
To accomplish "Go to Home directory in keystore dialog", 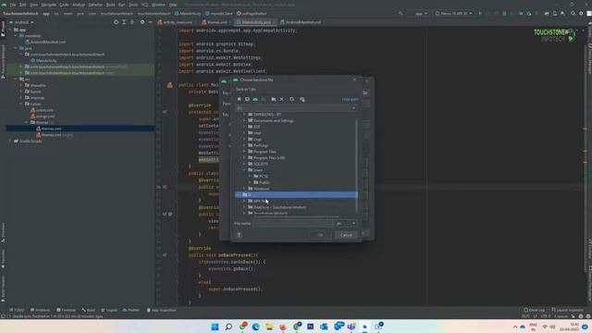I will [239, 99].
